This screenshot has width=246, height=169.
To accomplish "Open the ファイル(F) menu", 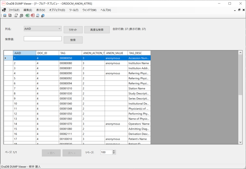I will click(14, 10).
